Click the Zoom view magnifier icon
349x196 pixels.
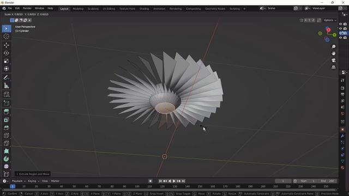tap(333, 47)
